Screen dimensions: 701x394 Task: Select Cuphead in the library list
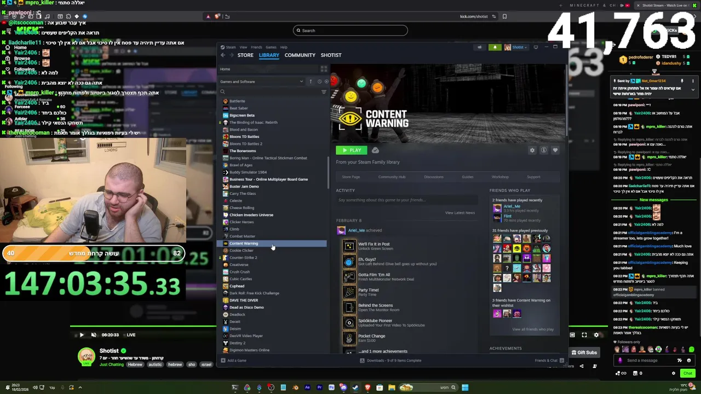(x=237, y=286)
